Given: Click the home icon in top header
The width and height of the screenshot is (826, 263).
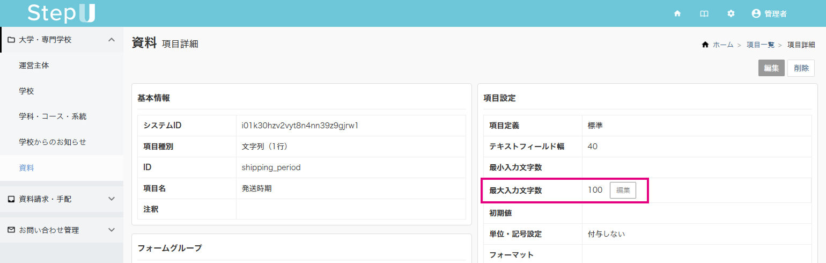Looking at the screenshot, I should [x=677, y=14].
